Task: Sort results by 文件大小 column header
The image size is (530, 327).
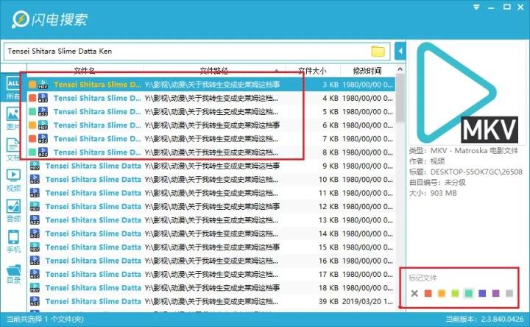Action: pos(312,71)
